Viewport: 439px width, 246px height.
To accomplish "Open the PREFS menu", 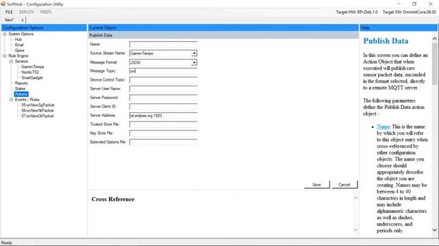I will coord(46,12).
